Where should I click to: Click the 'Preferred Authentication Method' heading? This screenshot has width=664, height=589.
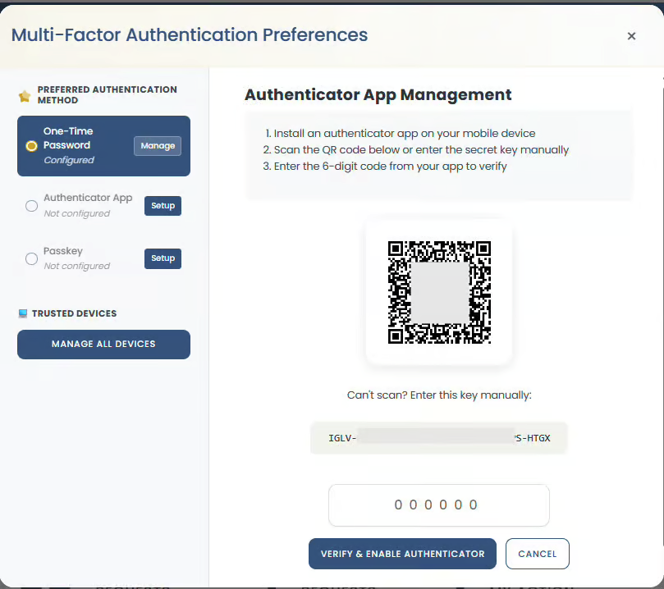(108, 95)
